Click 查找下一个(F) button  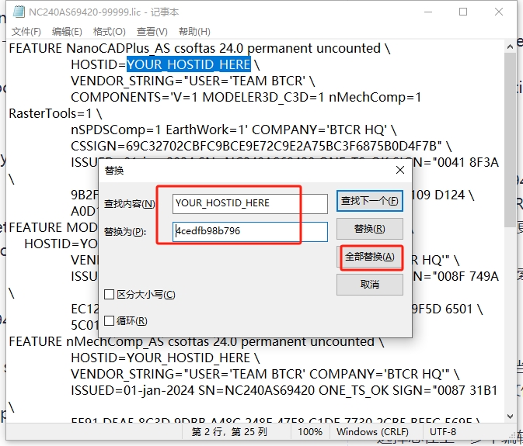[x=370, y=201]
